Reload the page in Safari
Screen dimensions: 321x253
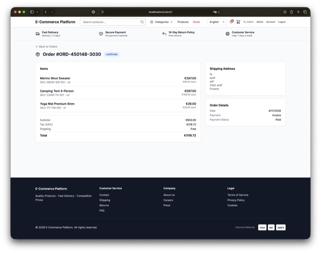(x=219, y=12)
